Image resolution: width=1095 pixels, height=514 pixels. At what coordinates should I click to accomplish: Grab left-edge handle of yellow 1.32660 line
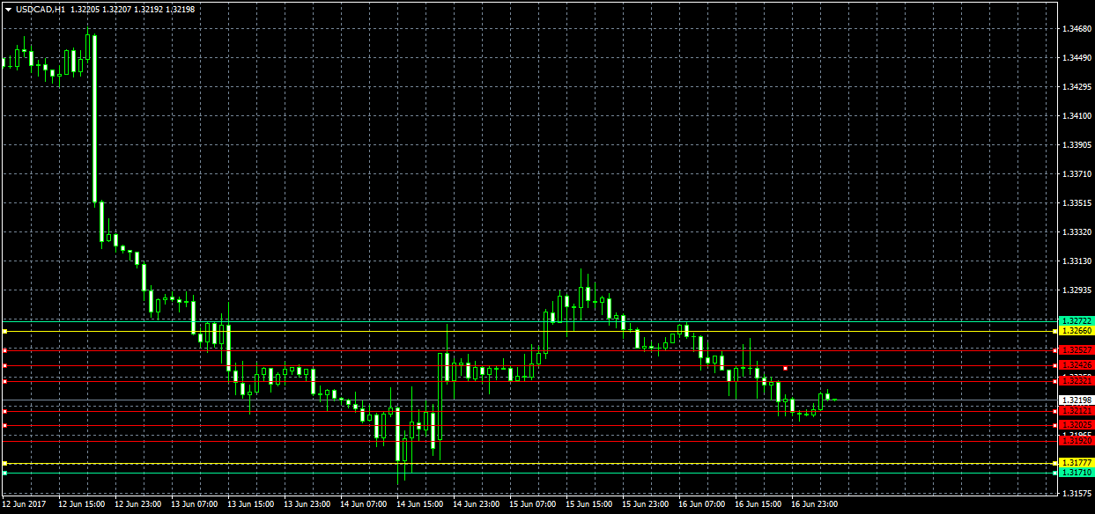tap(4, 332)
